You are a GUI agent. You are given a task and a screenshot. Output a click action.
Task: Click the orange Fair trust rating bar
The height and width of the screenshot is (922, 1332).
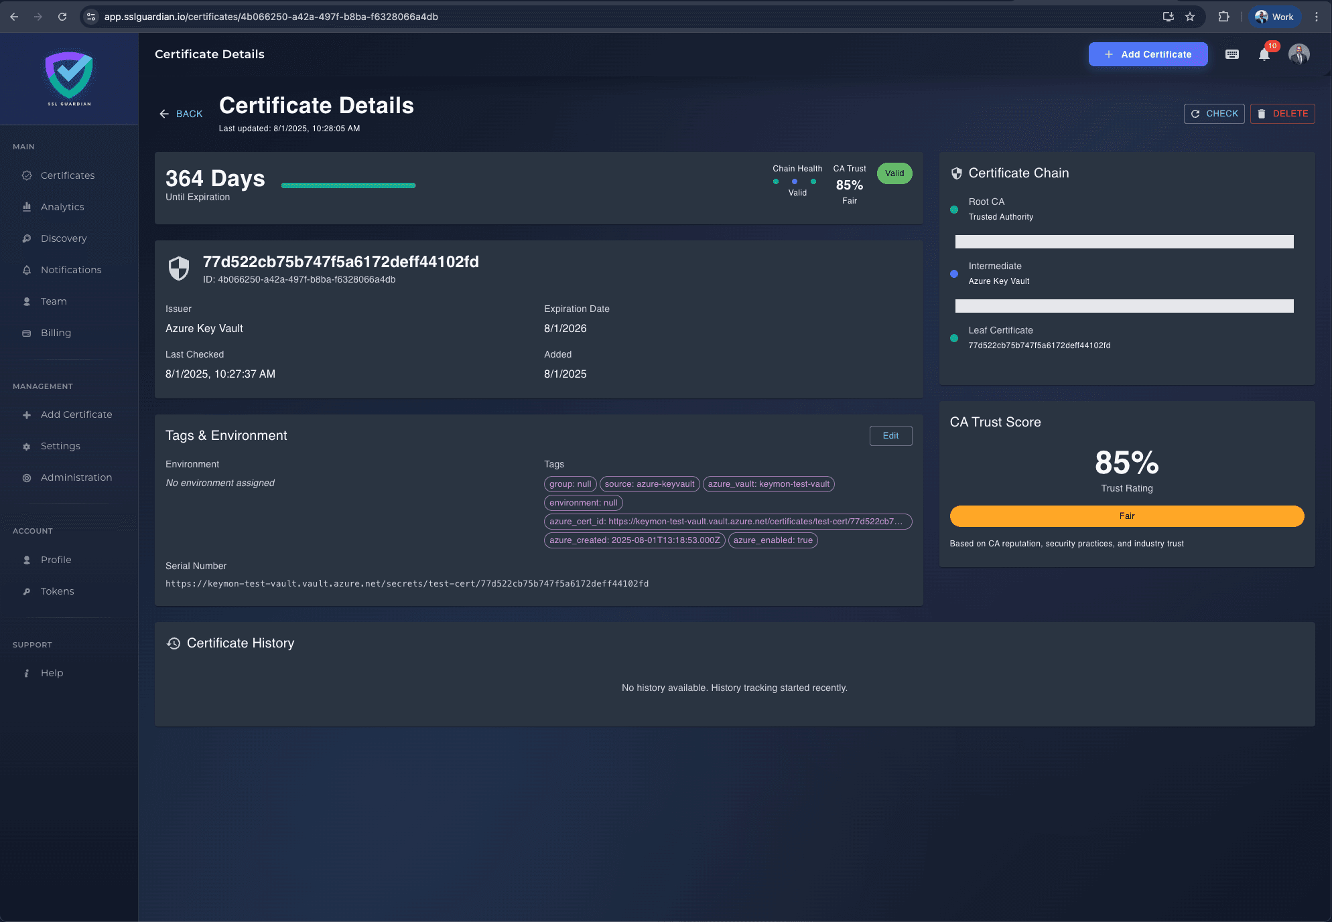coord(1127,516)
